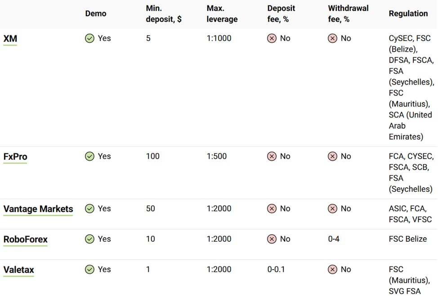The width and height of the screenshot is (438, 298).
Task: Click RoboForex's red Deposit fee X icon
Action: [x=272, y=239]
